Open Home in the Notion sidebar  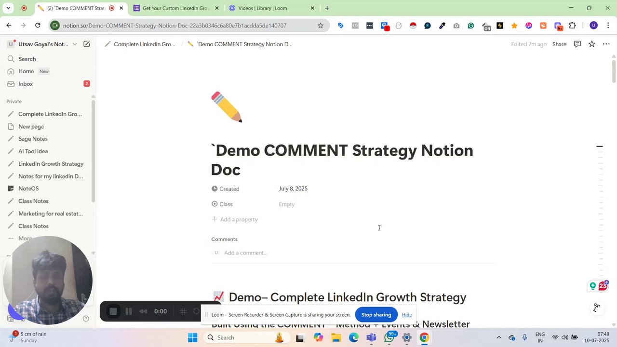coord(48,71)
